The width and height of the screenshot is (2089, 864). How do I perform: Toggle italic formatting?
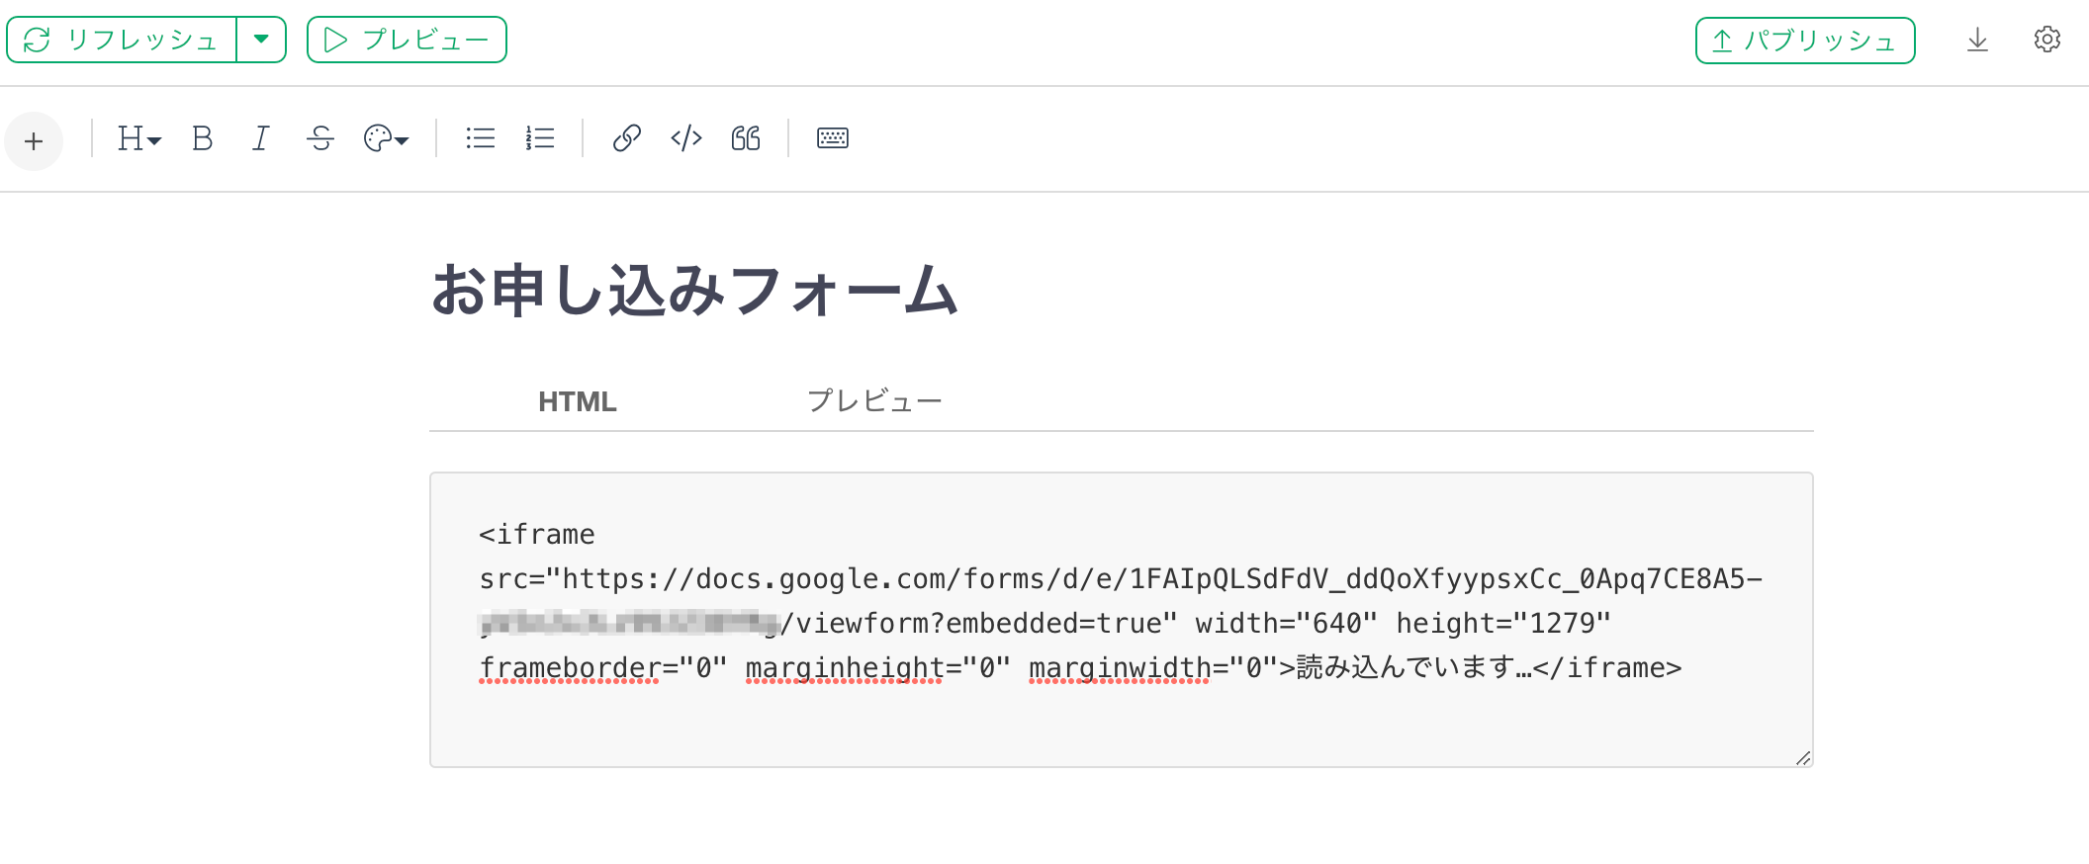pos(260,138)
